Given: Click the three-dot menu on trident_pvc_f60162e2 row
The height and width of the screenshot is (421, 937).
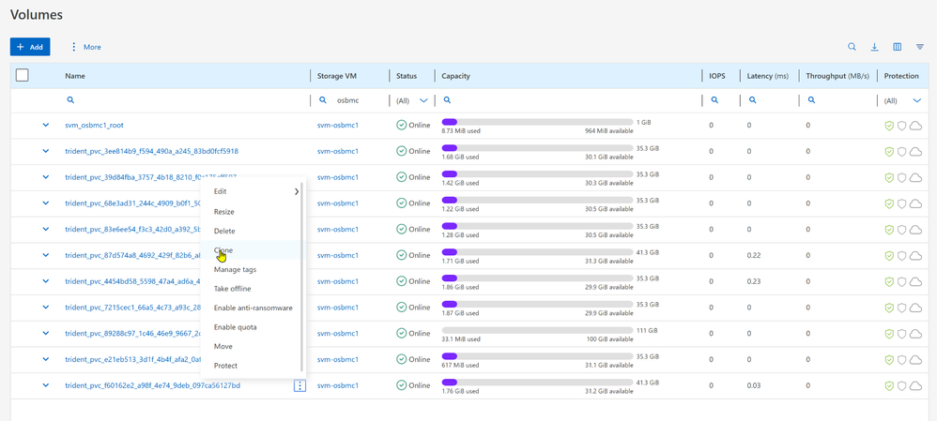Looking at the screenshot, I should (300, 385).
